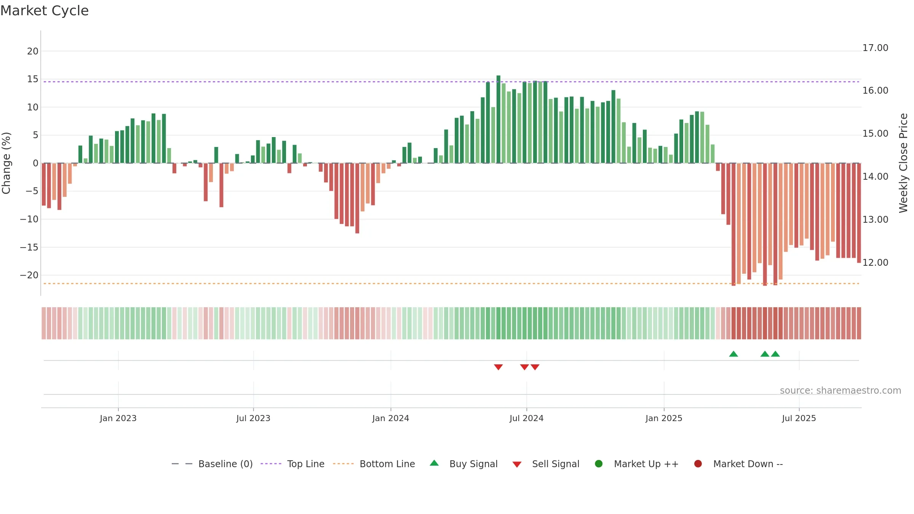Click the Market Cycle chart title
The image size is (914, 514).
coord(45,11)
